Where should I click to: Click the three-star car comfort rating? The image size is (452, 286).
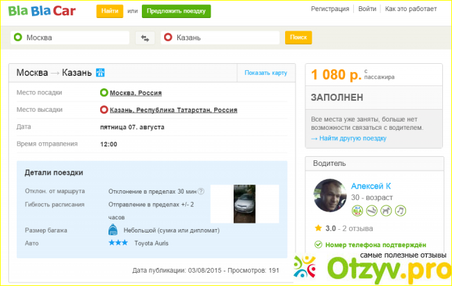point(118,243)
